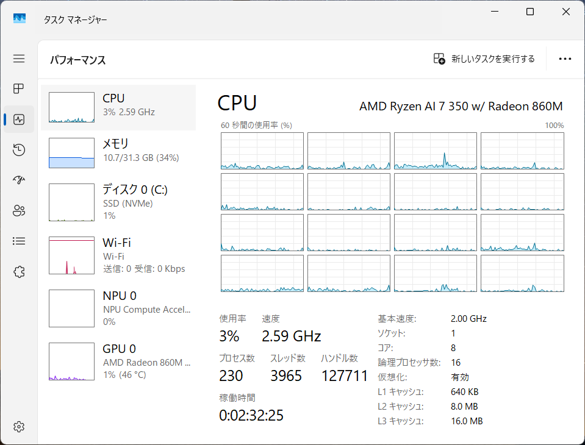The image size is (585, 445).
Task: Open the three-dot more options menu
Action: (565, 59)
